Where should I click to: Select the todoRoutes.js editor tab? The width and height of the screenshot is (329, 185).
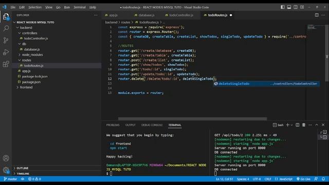[x=217, y=15]
